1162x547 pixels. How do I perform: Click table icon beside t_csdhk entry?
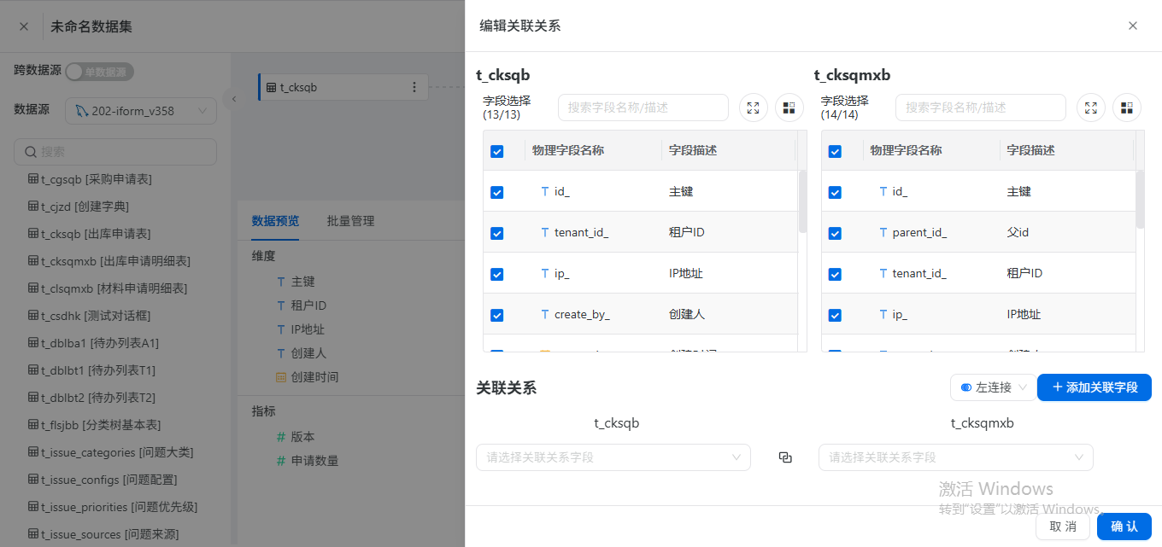pyautogui.click(x=33, y=316)
